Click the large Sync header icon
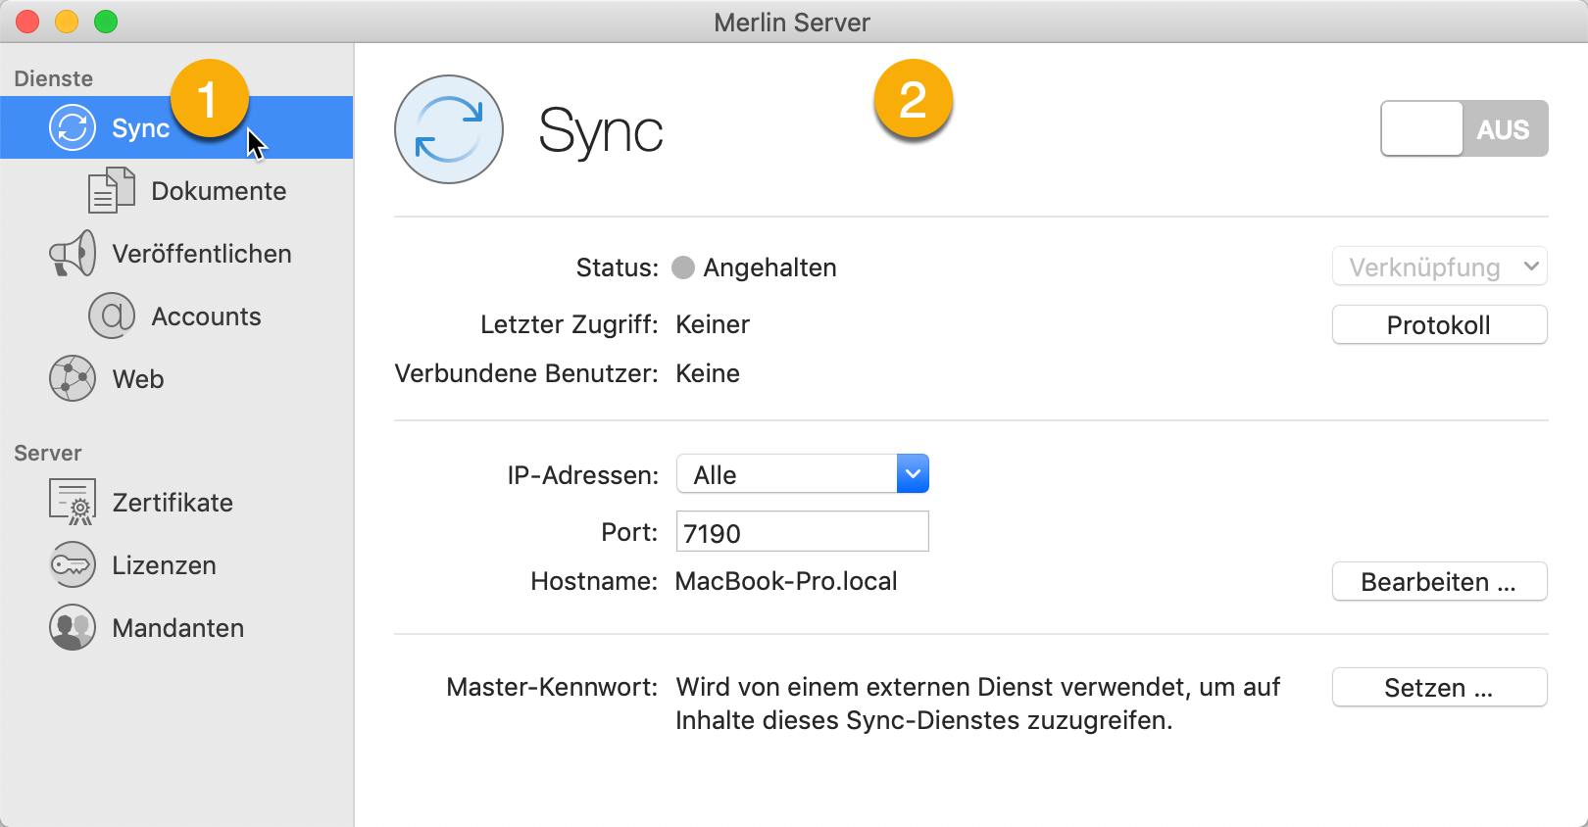The width and height of the screenshot is (1588, 827). (449, 129)
